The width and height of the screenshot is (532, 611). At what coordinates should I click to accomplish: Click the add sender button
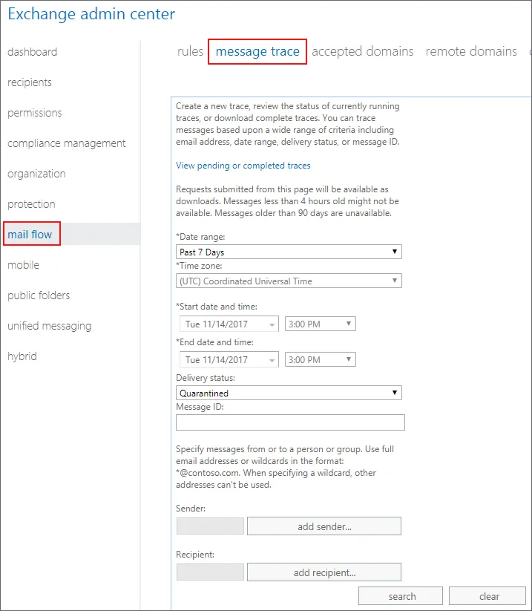pyautogui.click(x=324, y=526)
